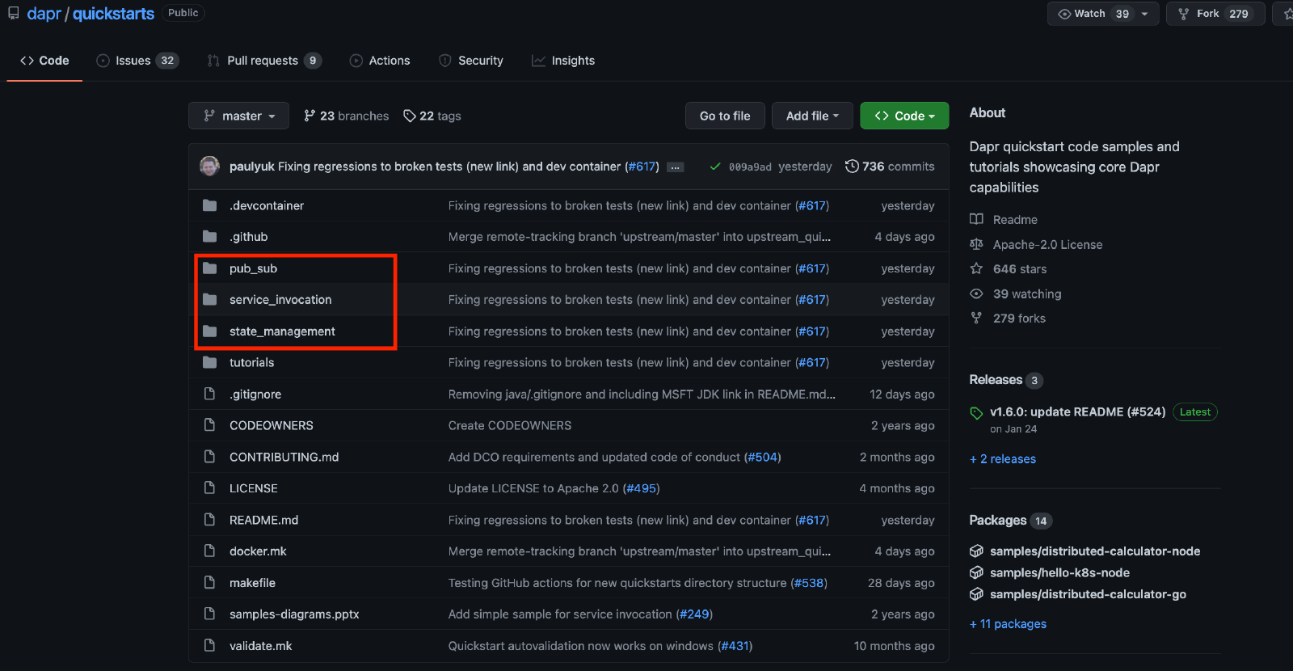
Task: Click the Create CODEOWNERS commit message
Action: pyautogui.click(x=510, y=426)
